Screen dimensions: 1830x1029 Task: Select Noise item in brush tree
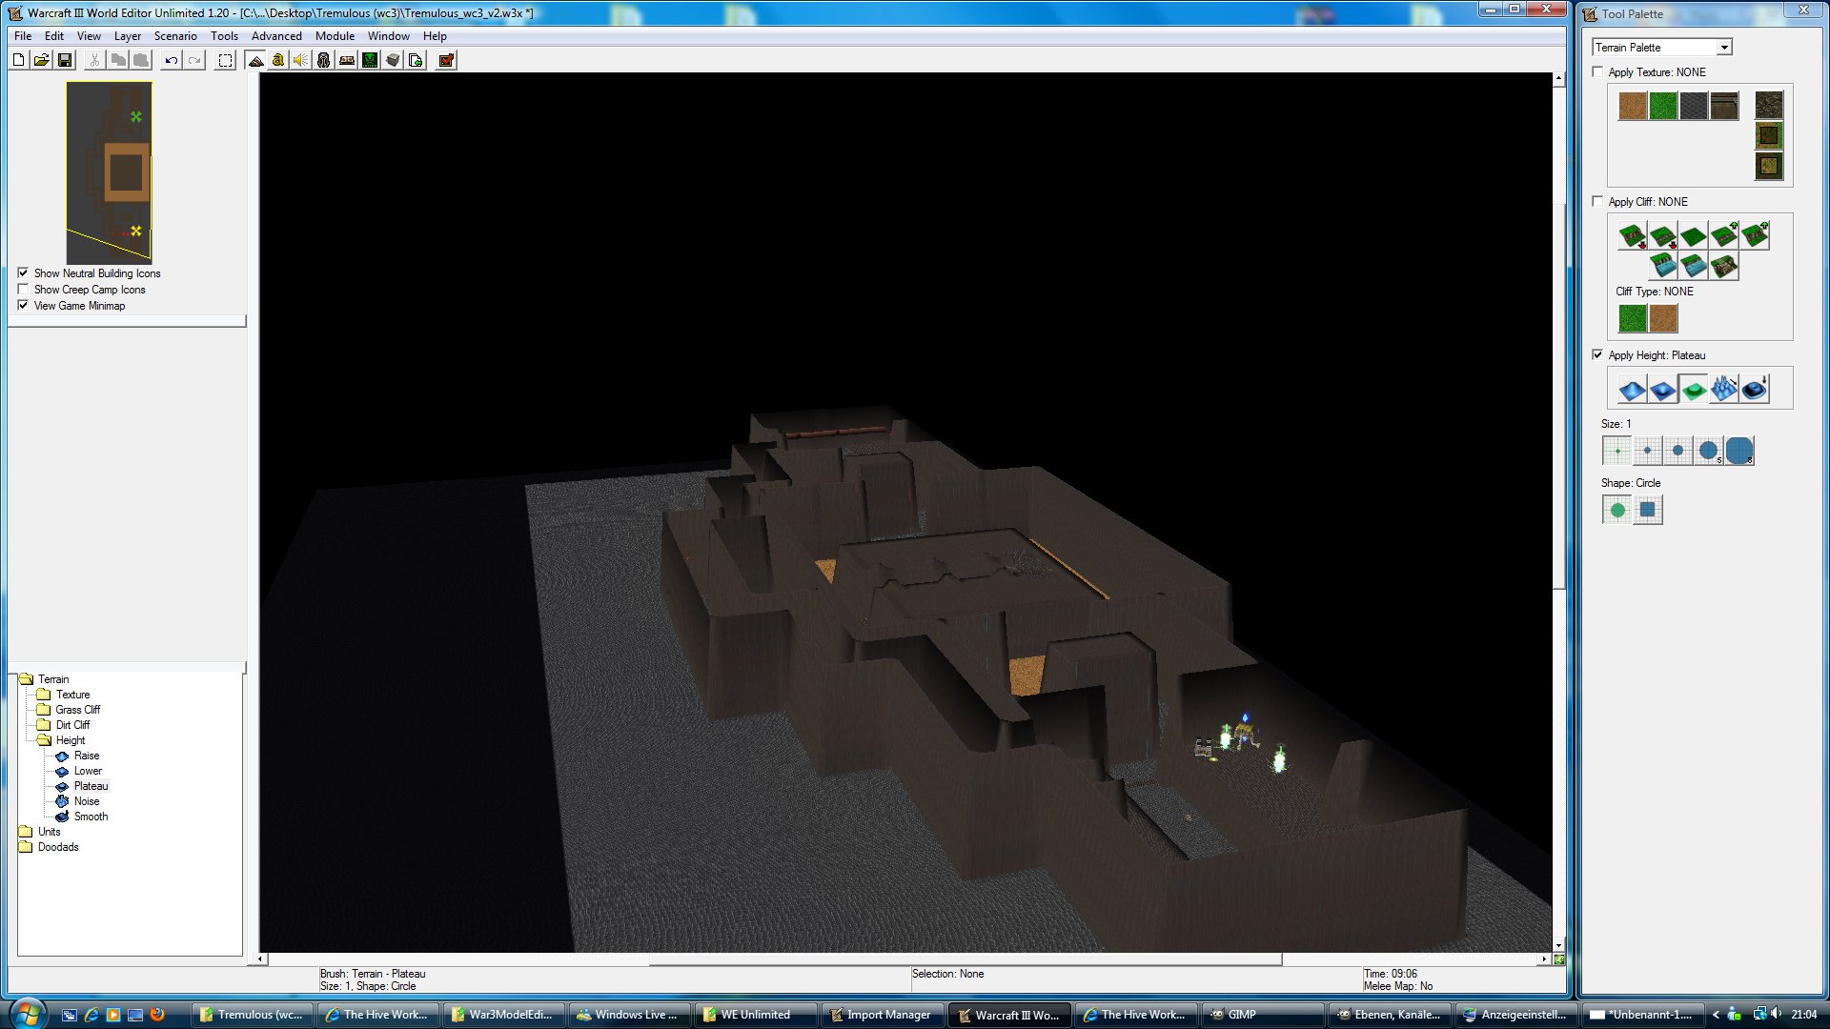[x=87, y=801]
